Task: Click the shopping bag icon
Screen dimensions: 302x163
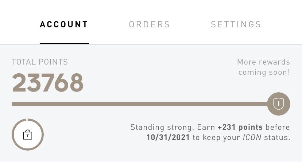Action: 28,135
